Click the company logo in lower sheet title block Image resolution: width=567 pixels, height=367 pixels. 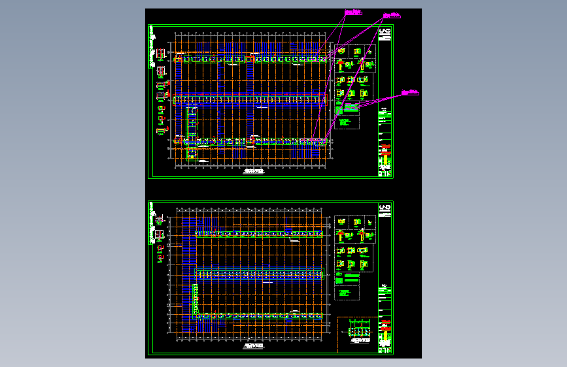pos(385,210)
